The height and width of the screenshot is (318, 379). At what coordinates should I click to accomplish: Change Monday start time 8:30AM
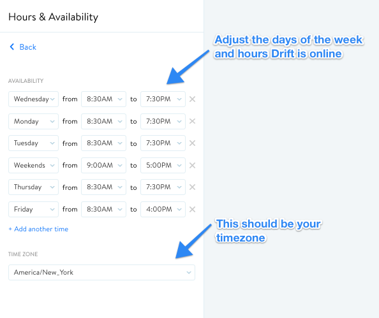[x=104, y=121]
